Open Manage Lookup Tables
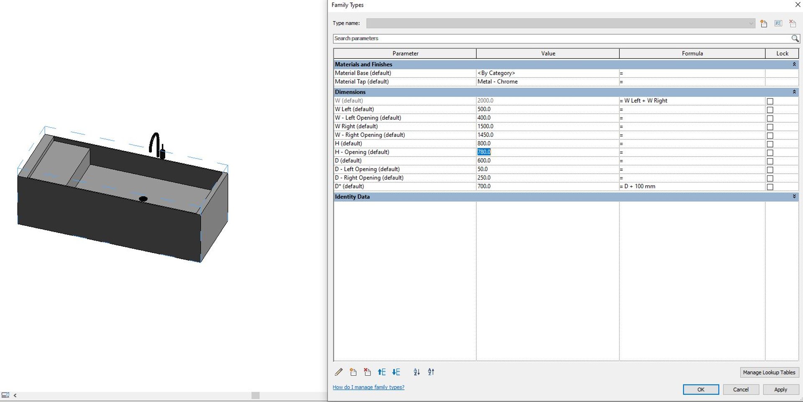The image size is (803, 402). point(769,372)
